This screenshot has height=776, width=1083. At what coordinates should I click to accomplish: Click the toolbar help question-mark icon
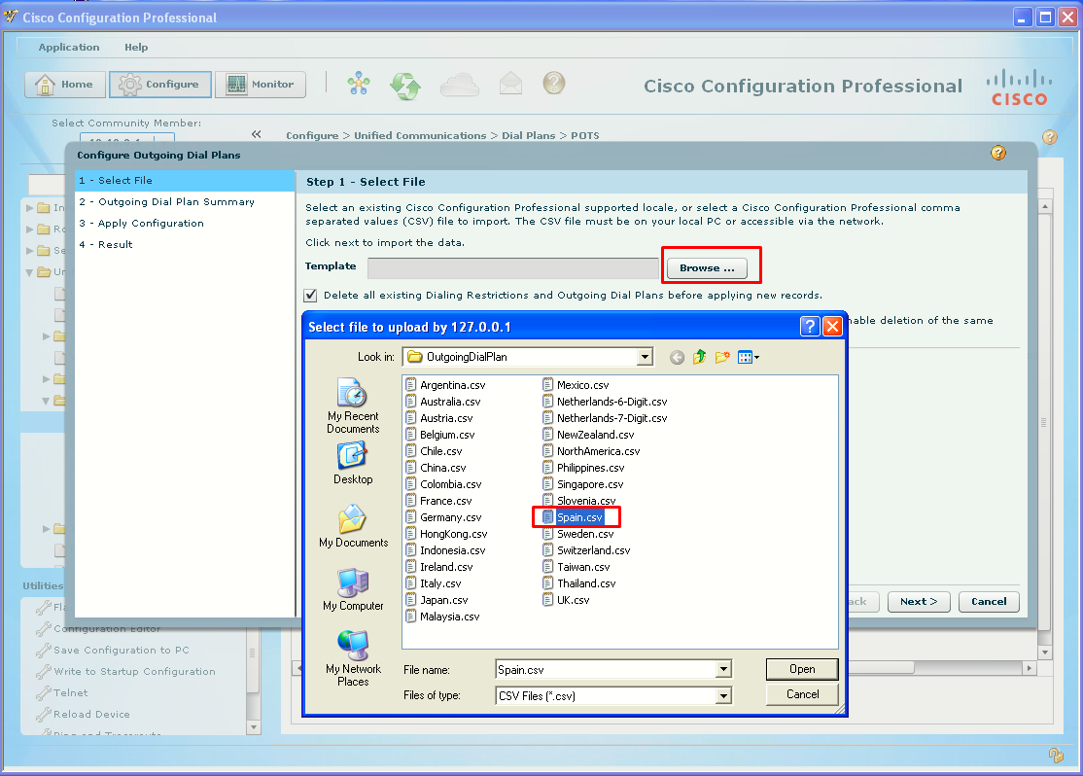(554, 83)
